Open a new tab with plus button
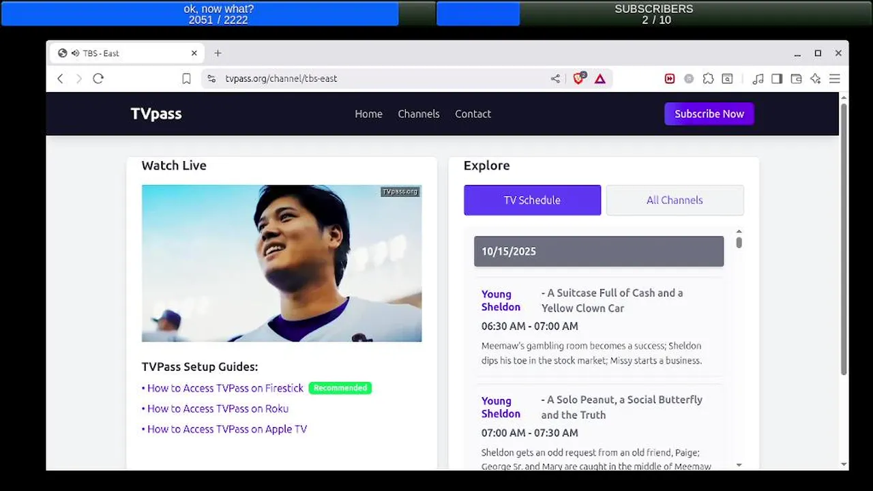The width and height of the screenshot is (873, 491). tap(218, 53)
